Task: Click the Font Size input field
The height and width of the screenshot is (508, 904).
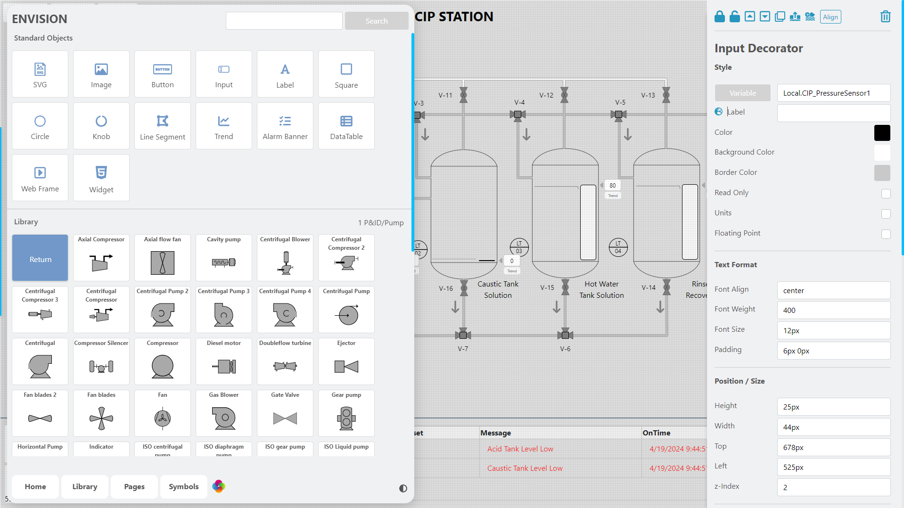Action: [x=833, y=330]
